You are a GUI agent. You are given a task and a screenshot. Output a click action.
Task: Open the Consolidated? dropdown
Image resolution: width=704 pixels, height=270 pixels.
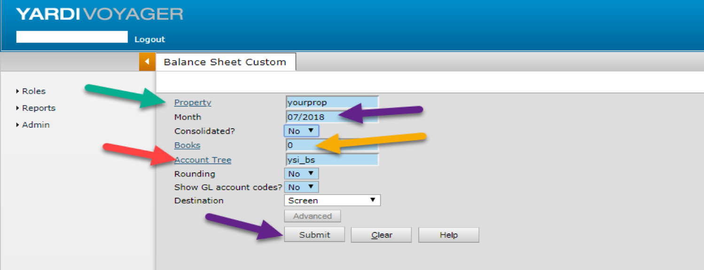(301, 131)
